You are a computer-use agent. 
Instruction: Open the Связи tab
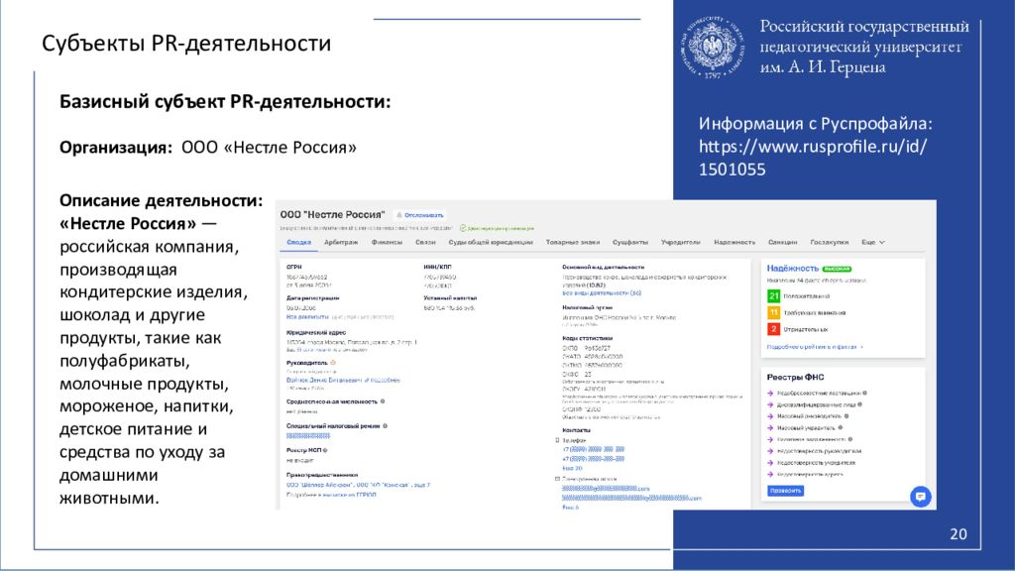[x=425, y=242]
